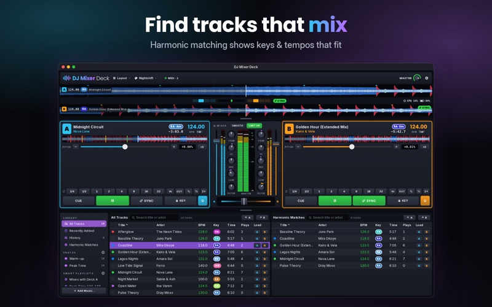Toggle the mixer SMOOTH mode
This screenshot has width=492, height=307.
237,126
